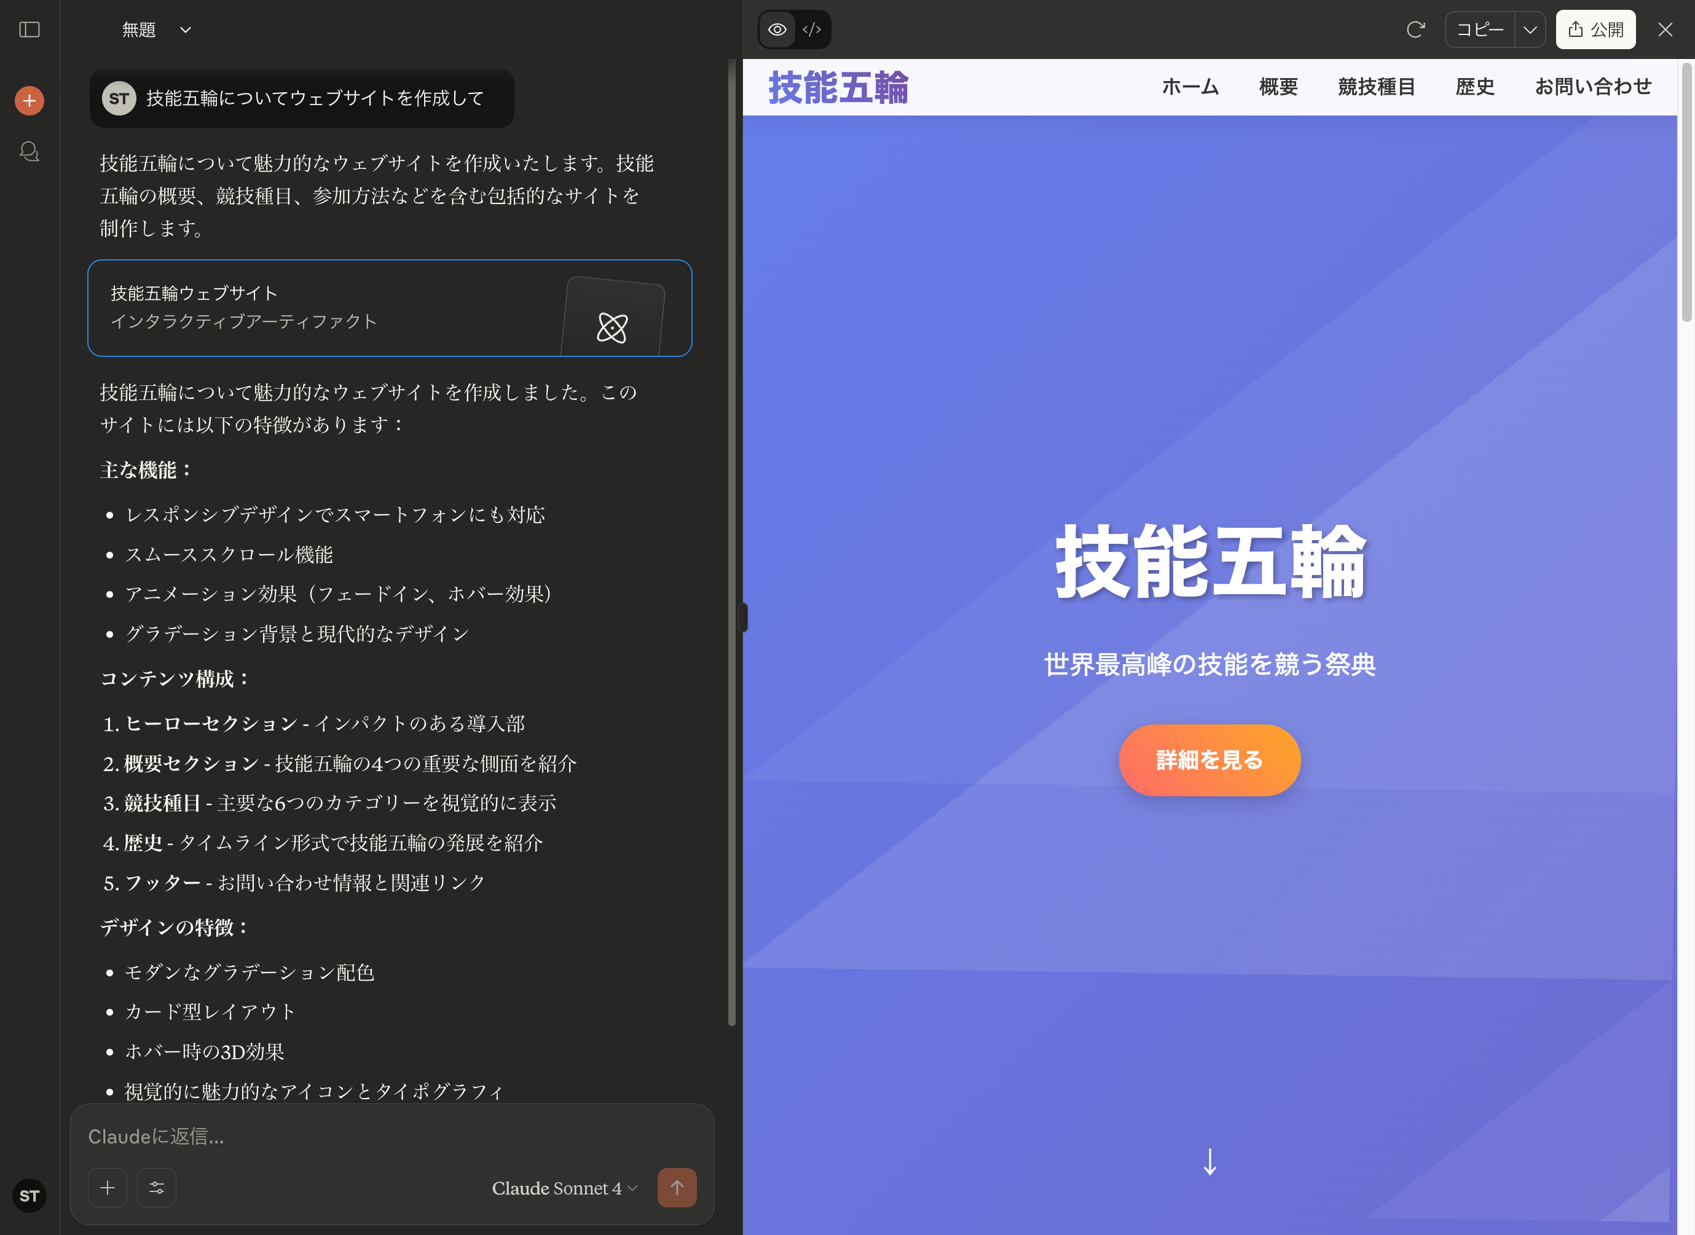Click the グラデーション背景 bullet
This screenshot has height=1235, width=1695.
click(297, 634)
